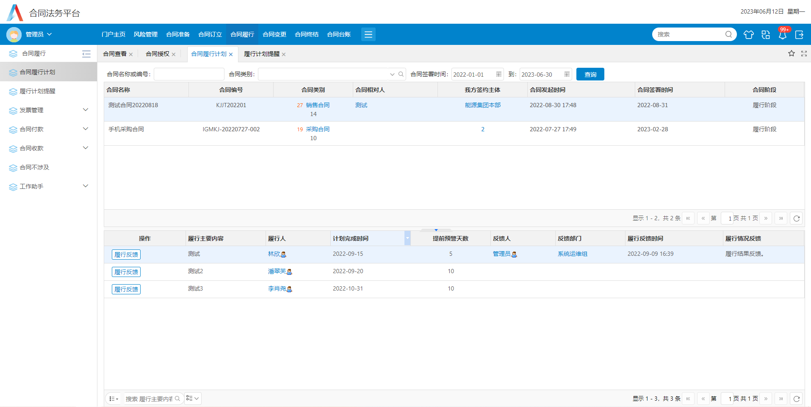Expand 发票管理 in sidebar
This screenshot has width=811, height=407.
(x=86, y=110)
